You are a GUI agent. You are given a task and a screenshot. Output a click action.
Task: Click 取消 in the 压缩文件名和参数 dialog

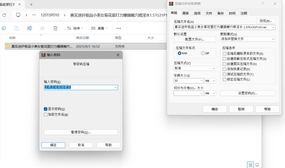click(241, 109)
